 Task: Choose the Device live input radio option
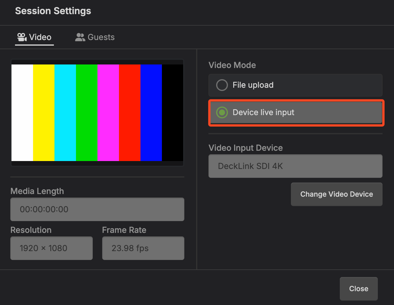[x=222, y=112]
